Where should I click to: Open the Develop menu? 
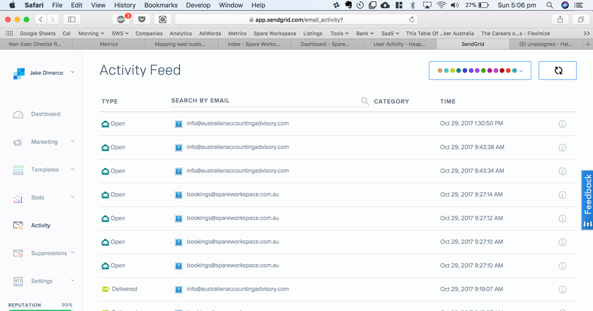[x=198, y=5]
